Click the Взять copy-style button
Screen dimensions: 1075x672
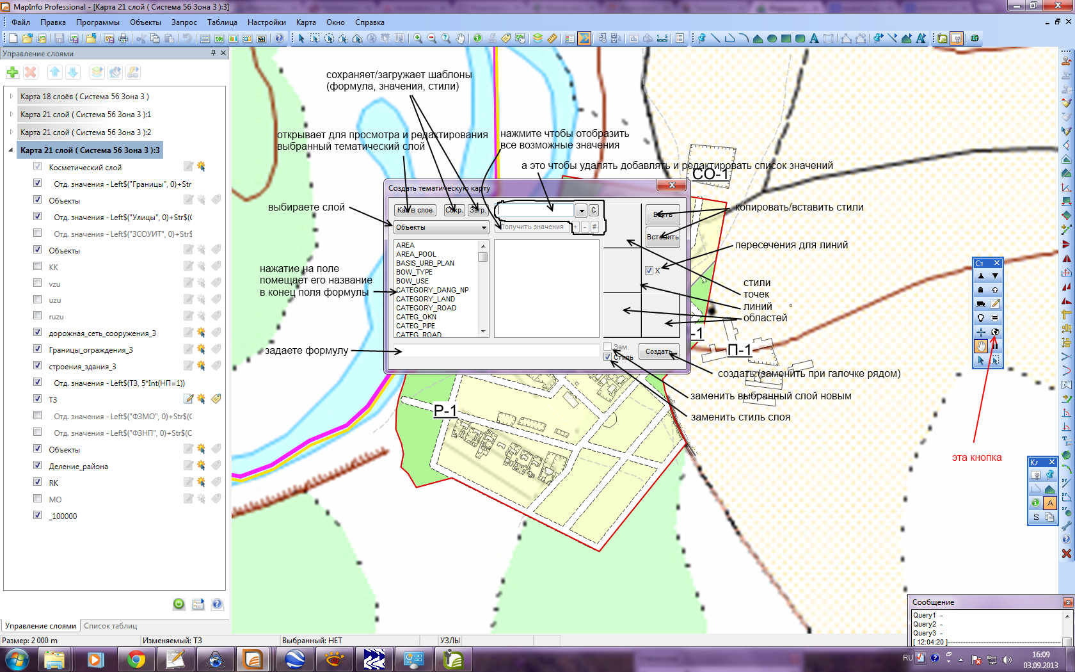pyautogui.click(x=663, y=214)
